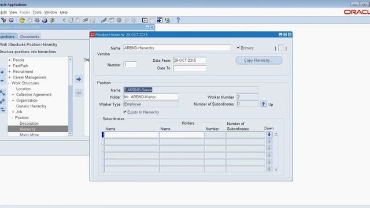Viewport: 370px width, 208px height.
Task: Click the greyed left arrow remove button
Action: [79, 93]
